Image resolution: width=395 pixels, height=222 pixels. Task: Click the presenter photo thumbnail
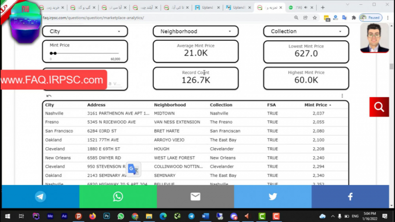tap(374, 38)
